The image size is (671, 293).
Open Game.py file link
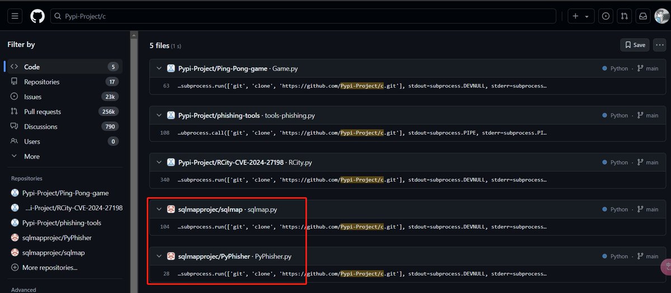pyautogui.click(x=285, y=68)
